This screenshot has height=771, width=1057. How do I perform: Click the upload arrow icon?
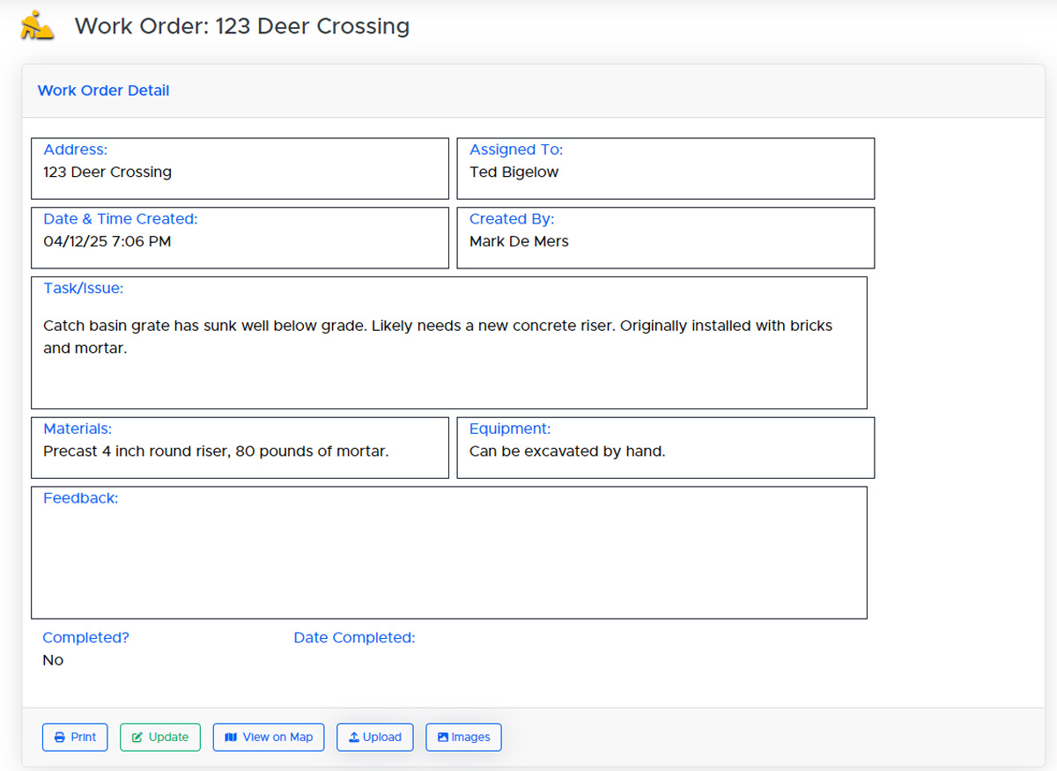pos(354,738)
